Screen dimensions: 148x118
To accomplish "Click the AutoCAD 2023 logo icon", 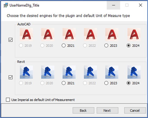I will [x=112, y=34].
